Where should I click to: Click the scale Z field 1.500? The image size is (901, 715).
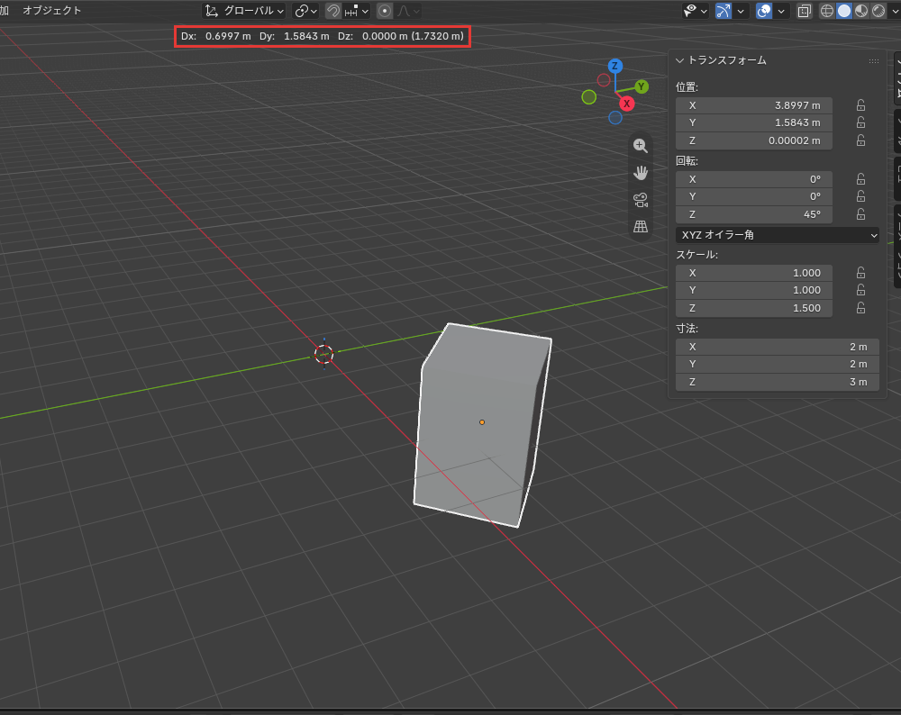tap(754, 308)
